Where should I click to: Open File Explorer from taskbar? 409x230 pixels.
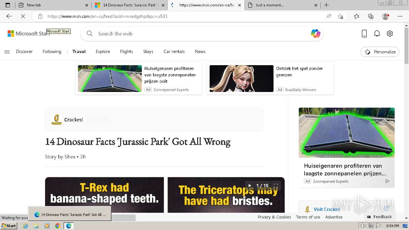point(36,226)
